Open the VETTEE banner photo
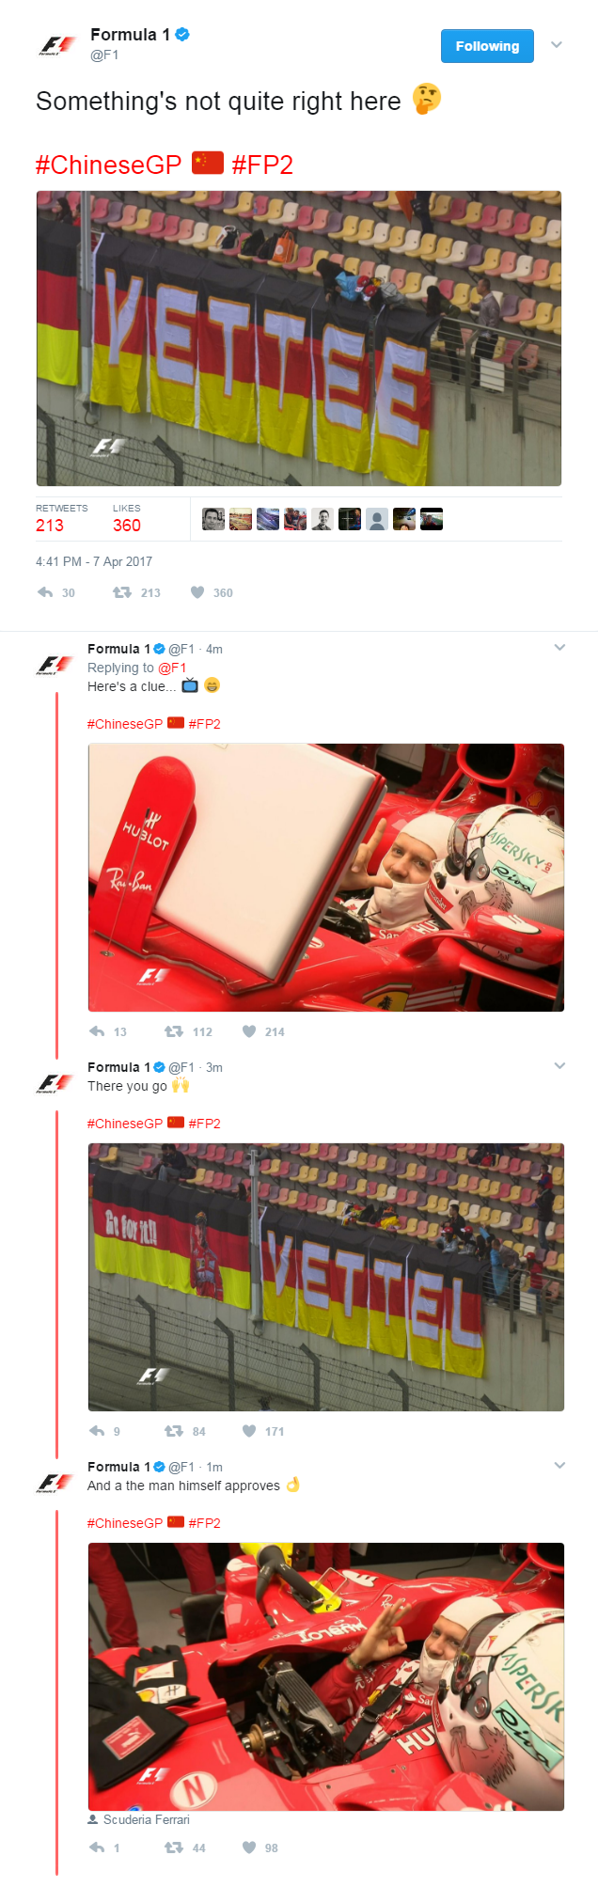The image size is (598, 1887). [299, 338]
